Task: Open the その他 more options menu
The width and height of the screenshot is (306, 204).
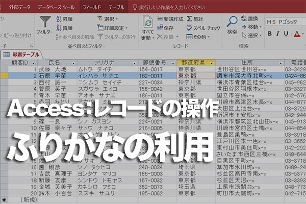Action: (198, 37)
